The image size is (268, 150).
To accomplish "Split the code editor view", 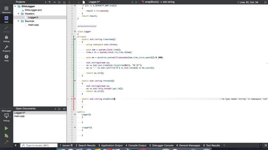I will [265, 2].
